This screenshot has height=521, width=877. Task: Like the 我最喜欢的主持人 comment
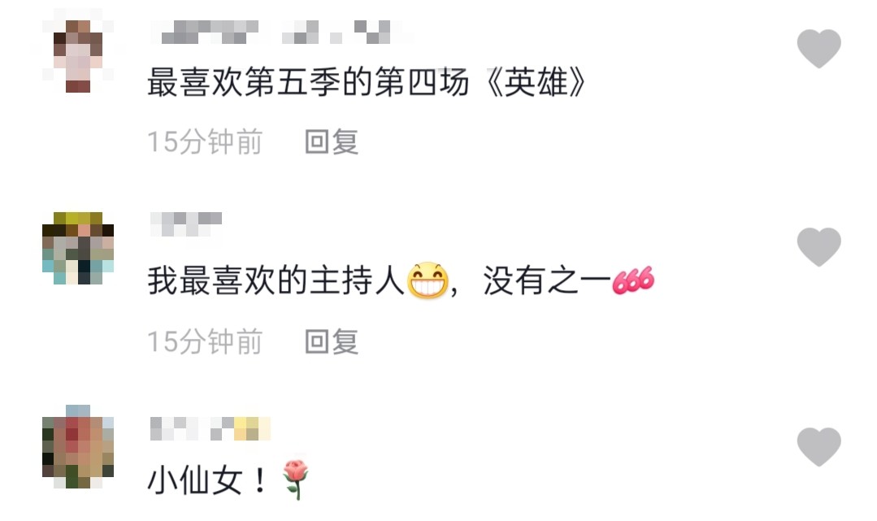(818, 247)
